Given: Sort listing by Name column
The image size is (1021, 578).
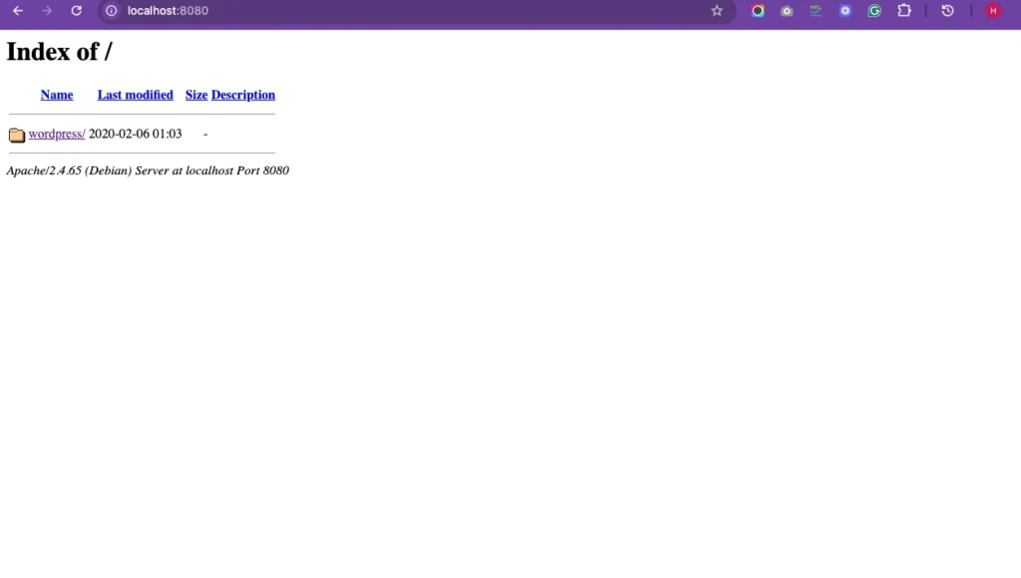Looking at the screenshot, I should 57,95.
